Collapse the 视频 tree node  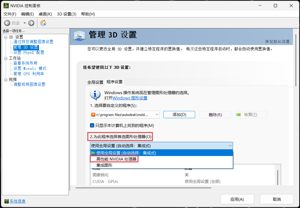(x=6, y=79)
